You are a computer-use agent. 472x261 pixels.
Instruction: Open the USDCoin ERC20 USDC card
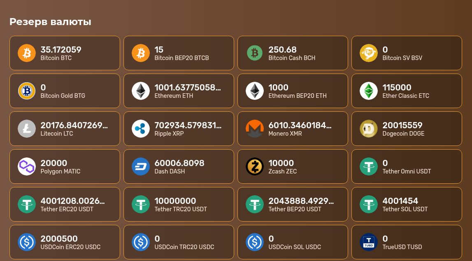(65, 242)
